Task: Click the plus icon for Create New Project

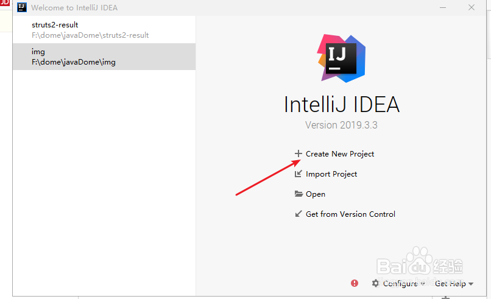Action: coord(298,153)
